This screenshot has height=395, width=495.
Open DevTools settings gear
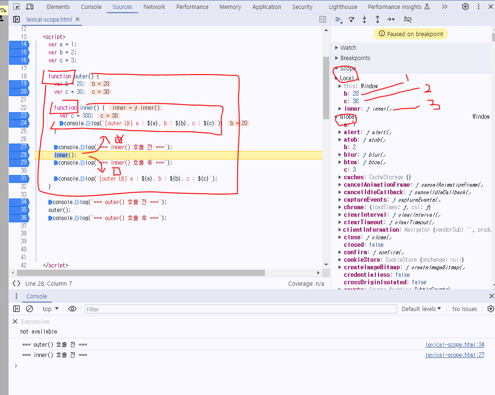[x=465, y=7]
